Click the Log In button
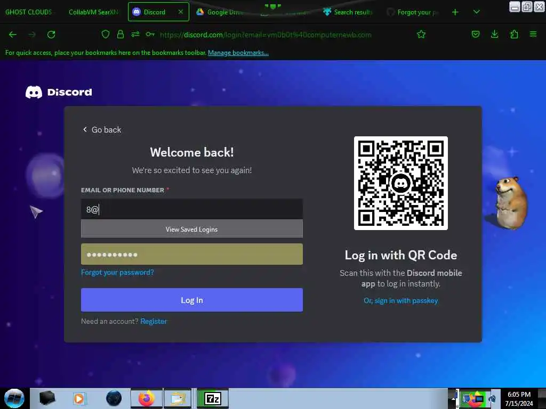 tap(192, 300)
